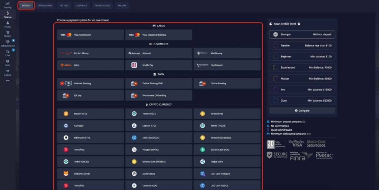
Task: Pick the Litecoin (LTC) icon
Action: point(134,126)
